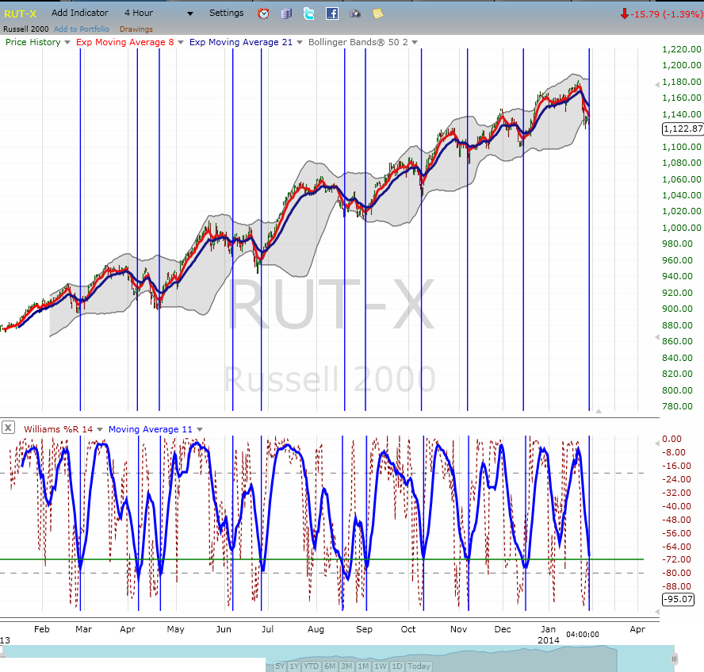Click Add to Portfolio link
The height and width of the screenshot is (672, 704).
[82, 29]
